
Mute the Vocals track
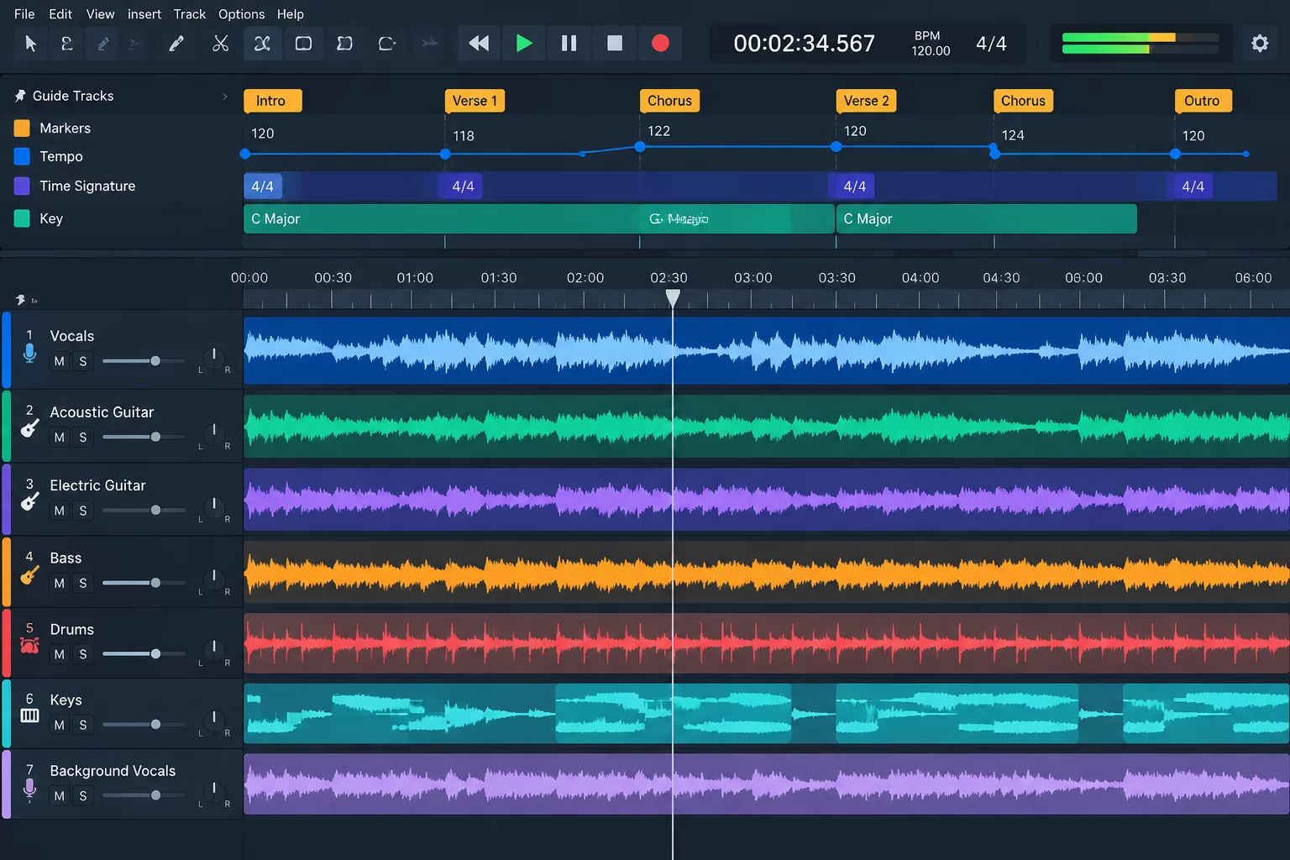click(59, 361)
